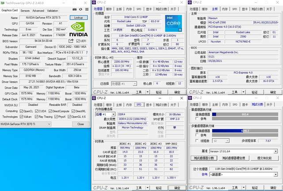Open the 显卡 tab in the mainboard window

point(245,9)
